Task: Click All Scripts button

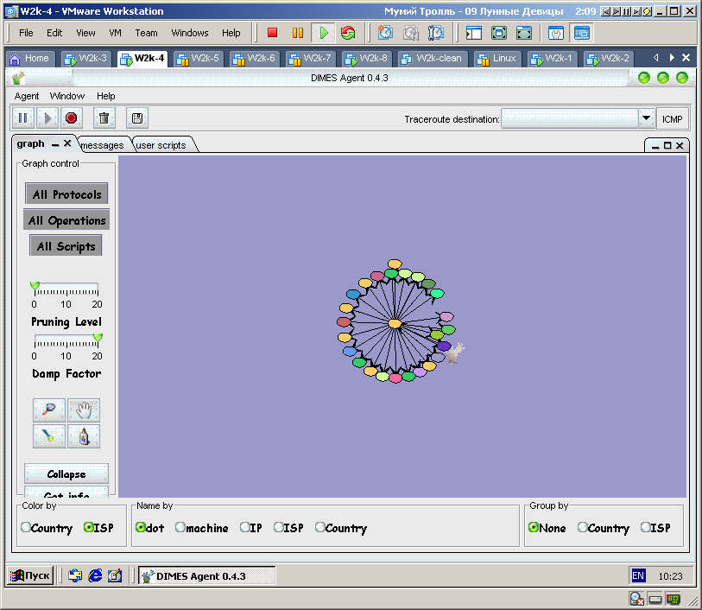Action: click(66, 246)
